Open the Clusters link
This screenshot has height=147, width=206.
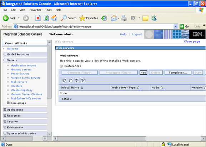pyautogui.click(x=16, y=86)
